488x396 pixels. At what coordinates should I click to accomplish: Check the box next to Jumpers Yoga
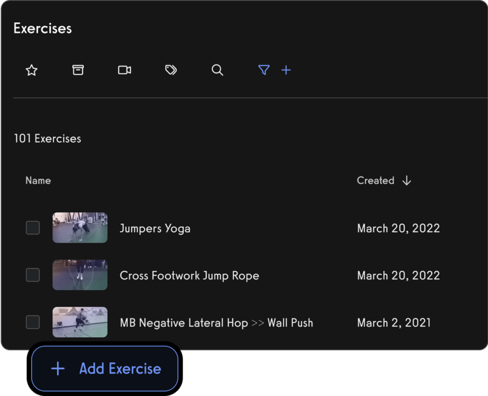(x=32, y=227)
